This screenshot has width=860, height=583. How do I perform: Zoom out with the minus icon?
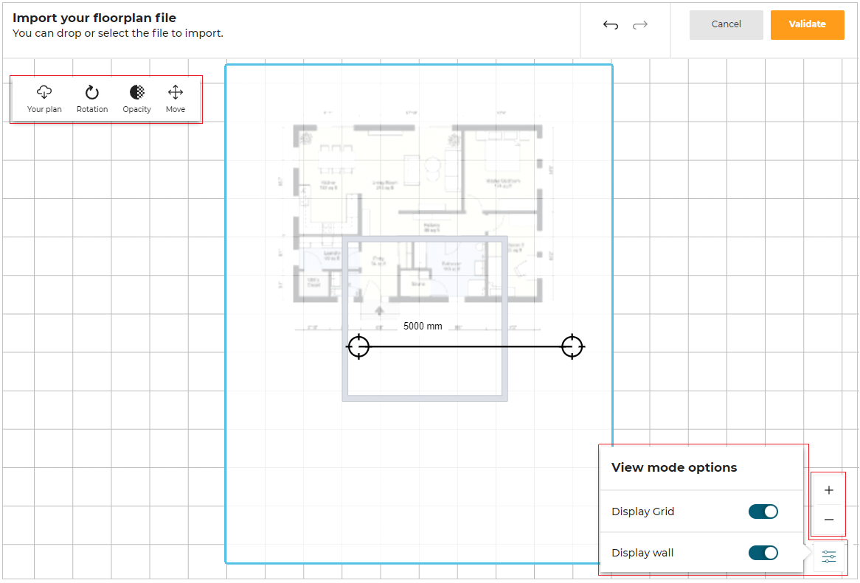coord(829,521)
